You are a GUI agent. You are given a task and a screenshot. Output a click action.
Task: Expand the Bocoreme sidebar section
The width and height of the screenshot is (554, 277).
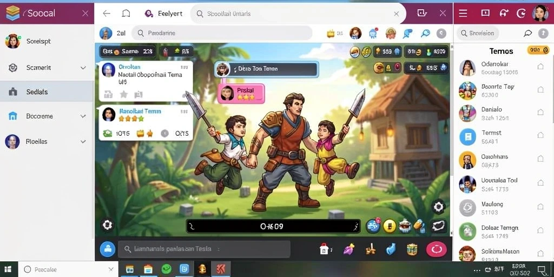pos(83,116)
